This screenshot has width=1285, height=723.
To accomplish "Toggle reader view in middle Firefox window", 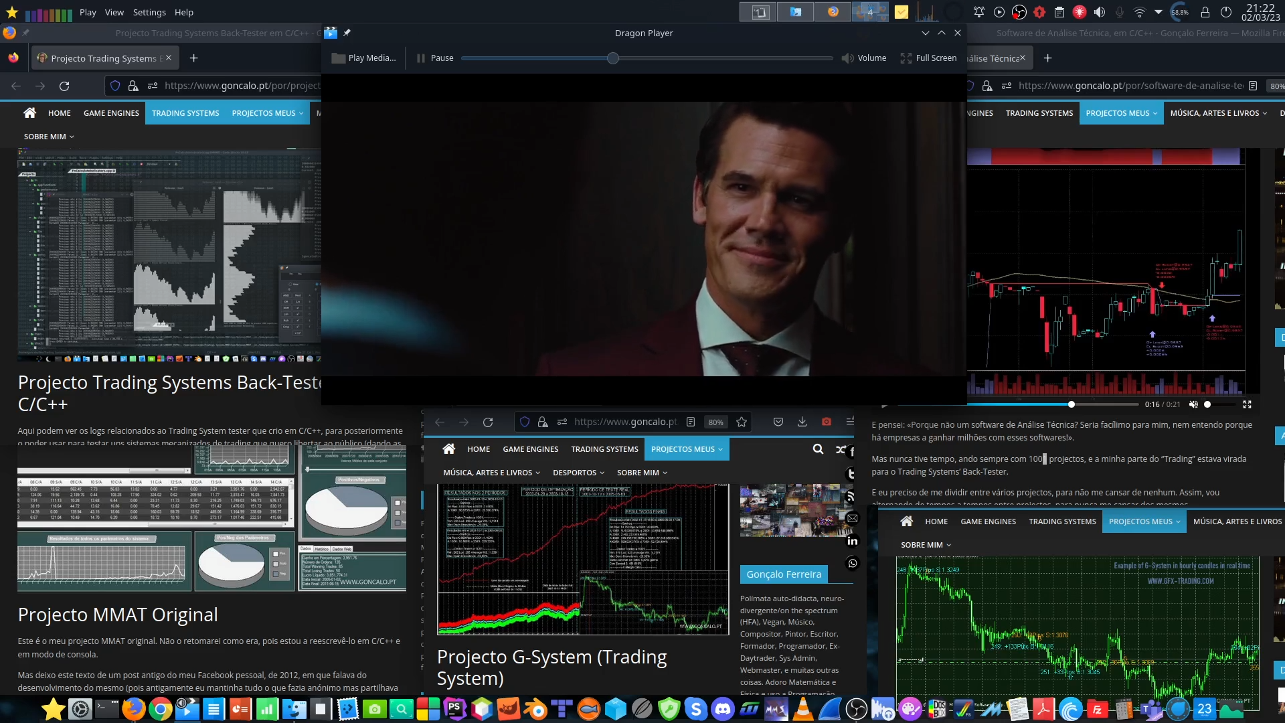I will coord(691,422).
